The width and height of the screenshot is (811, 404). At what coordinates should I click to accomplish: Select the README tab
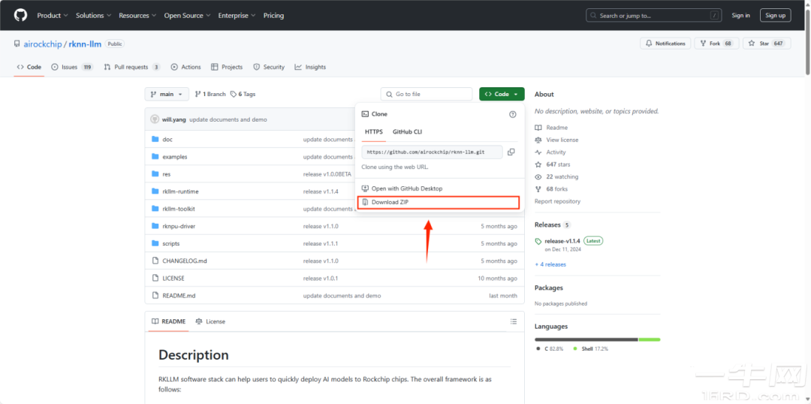[x=169, y=321]
